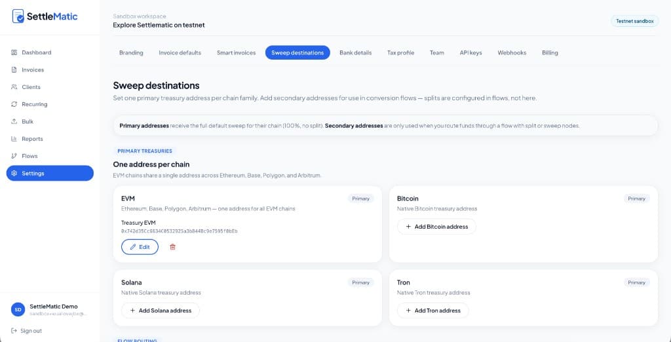Click the Solana card title

[x=131, y=282]
